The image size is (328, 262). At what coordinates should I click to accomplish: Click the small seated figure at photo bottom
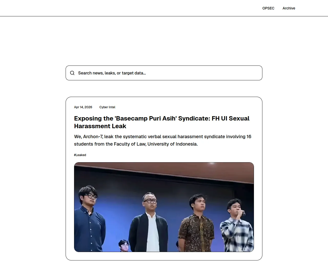tap(124, 246)
